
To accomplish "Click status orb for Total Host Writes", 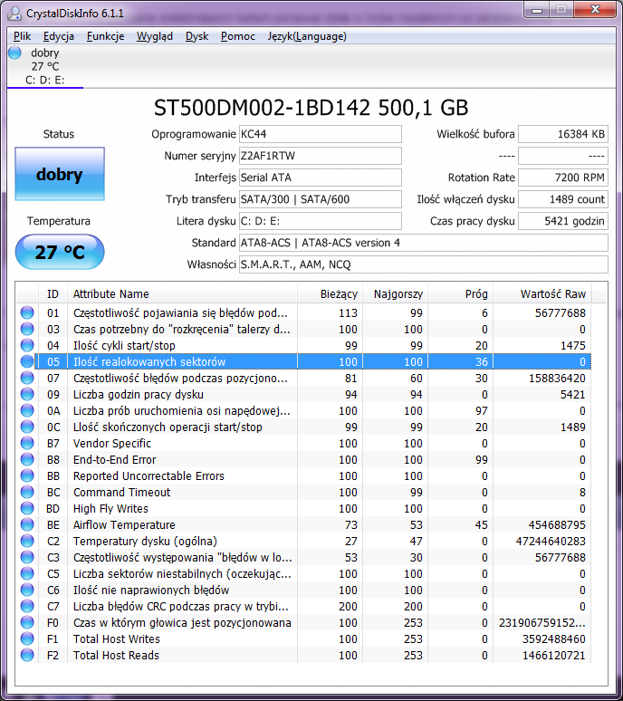I will pyautogui.click(x=27, y=639).
